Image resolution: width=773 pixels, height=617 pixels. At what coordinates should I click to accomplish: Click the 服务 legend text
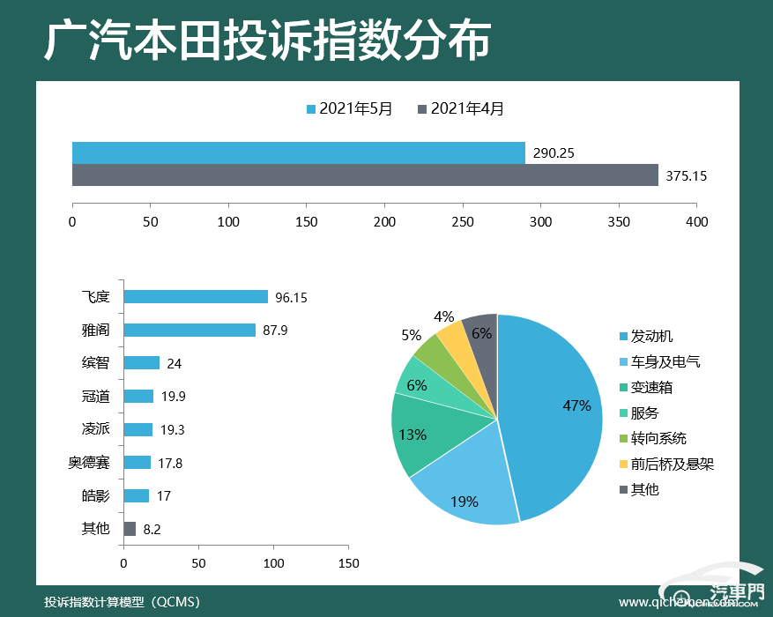[x=645, y=413]
